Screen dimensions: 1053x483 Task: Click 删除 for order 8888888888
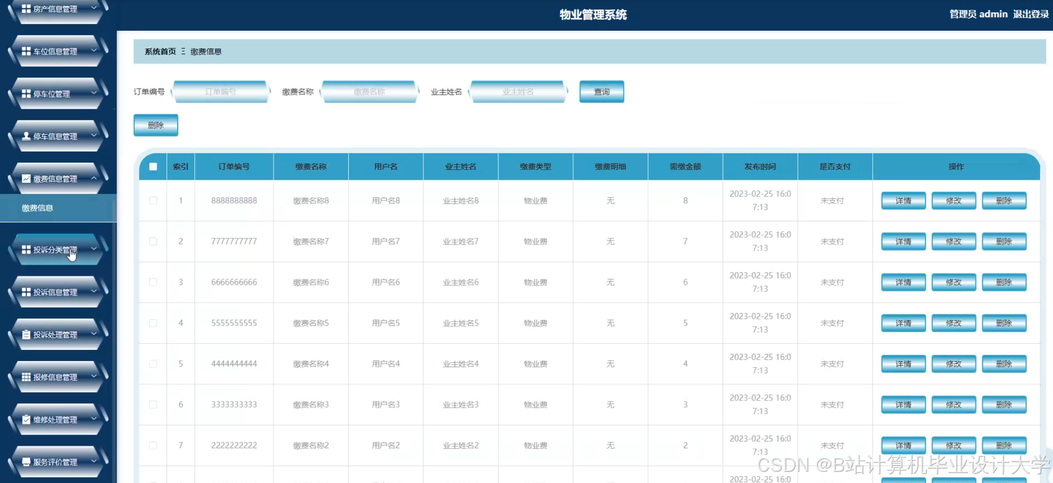(x=1004, y=201)
